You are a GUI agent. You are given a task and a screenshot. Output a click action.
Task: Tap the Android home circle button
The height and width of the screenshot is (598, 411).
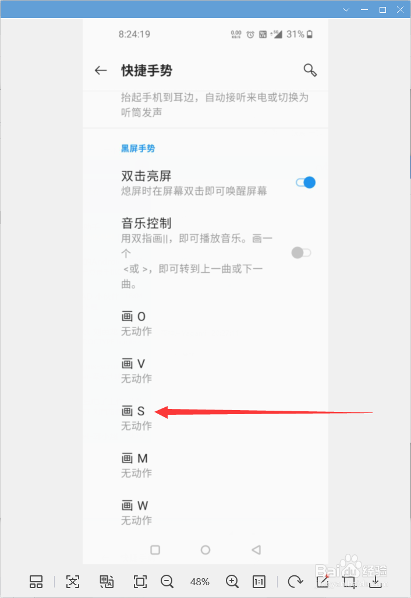click(205, 550)
